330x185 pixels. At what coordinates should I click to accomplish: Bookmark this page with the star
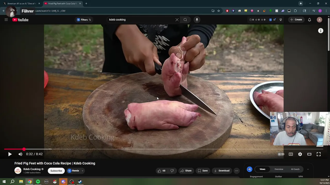pos(219,11)
